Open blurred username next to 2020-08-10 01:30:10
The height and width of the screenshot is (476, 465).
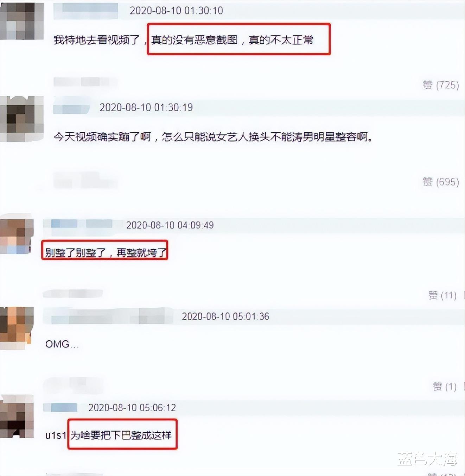click(85, 11)
